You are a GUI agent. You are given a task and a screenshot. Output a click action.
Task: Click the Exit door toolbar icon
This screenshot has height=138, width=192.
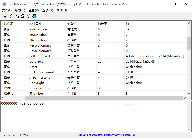(34, 16)
